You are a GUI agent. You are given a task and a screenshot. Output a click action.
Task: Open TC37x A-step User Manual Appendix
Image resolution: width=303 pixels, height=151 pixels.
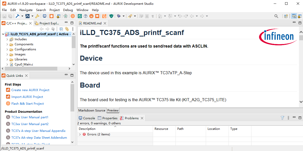38,131
